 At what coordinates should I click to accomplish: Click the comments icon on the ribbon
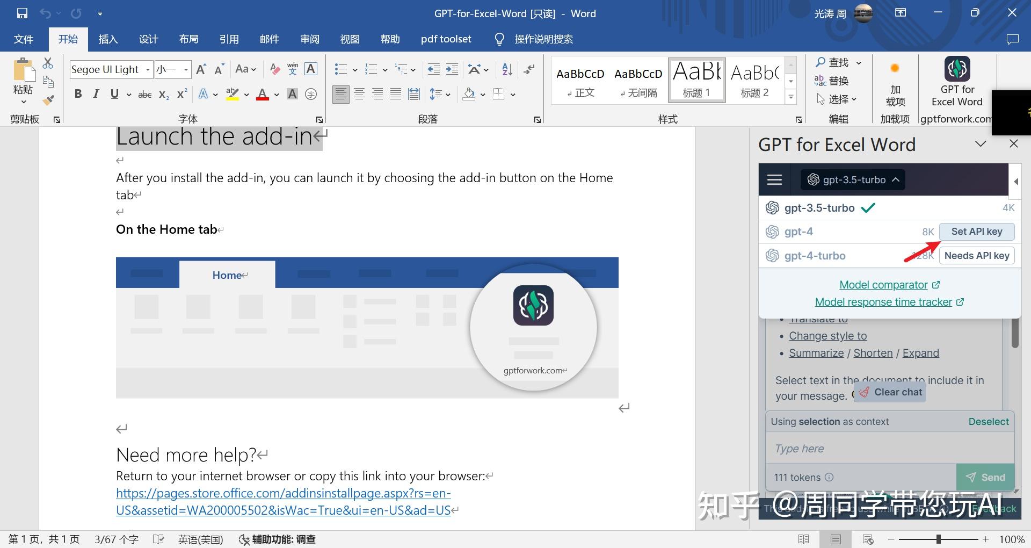tap(1013, 39)
